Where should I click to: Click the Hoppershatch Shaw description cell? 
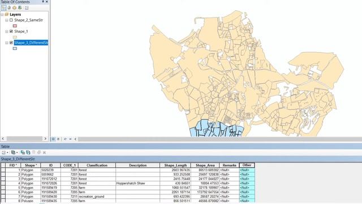click(x=137, y=183)
